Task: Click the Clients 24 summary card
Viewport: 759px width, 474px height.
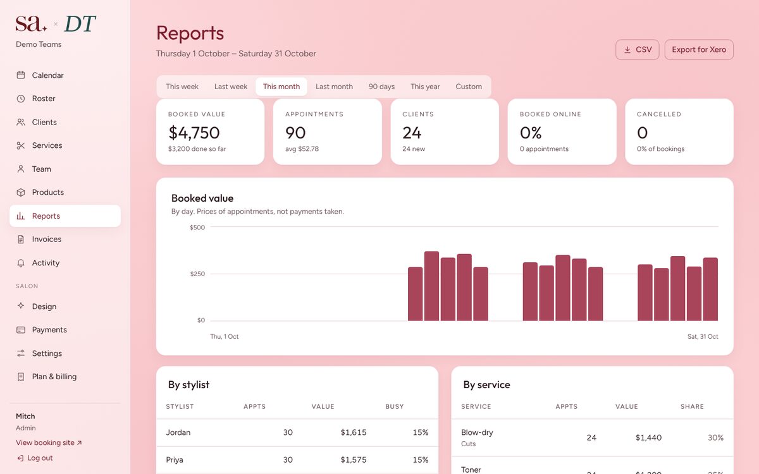Action: click(x=445, y=131)
